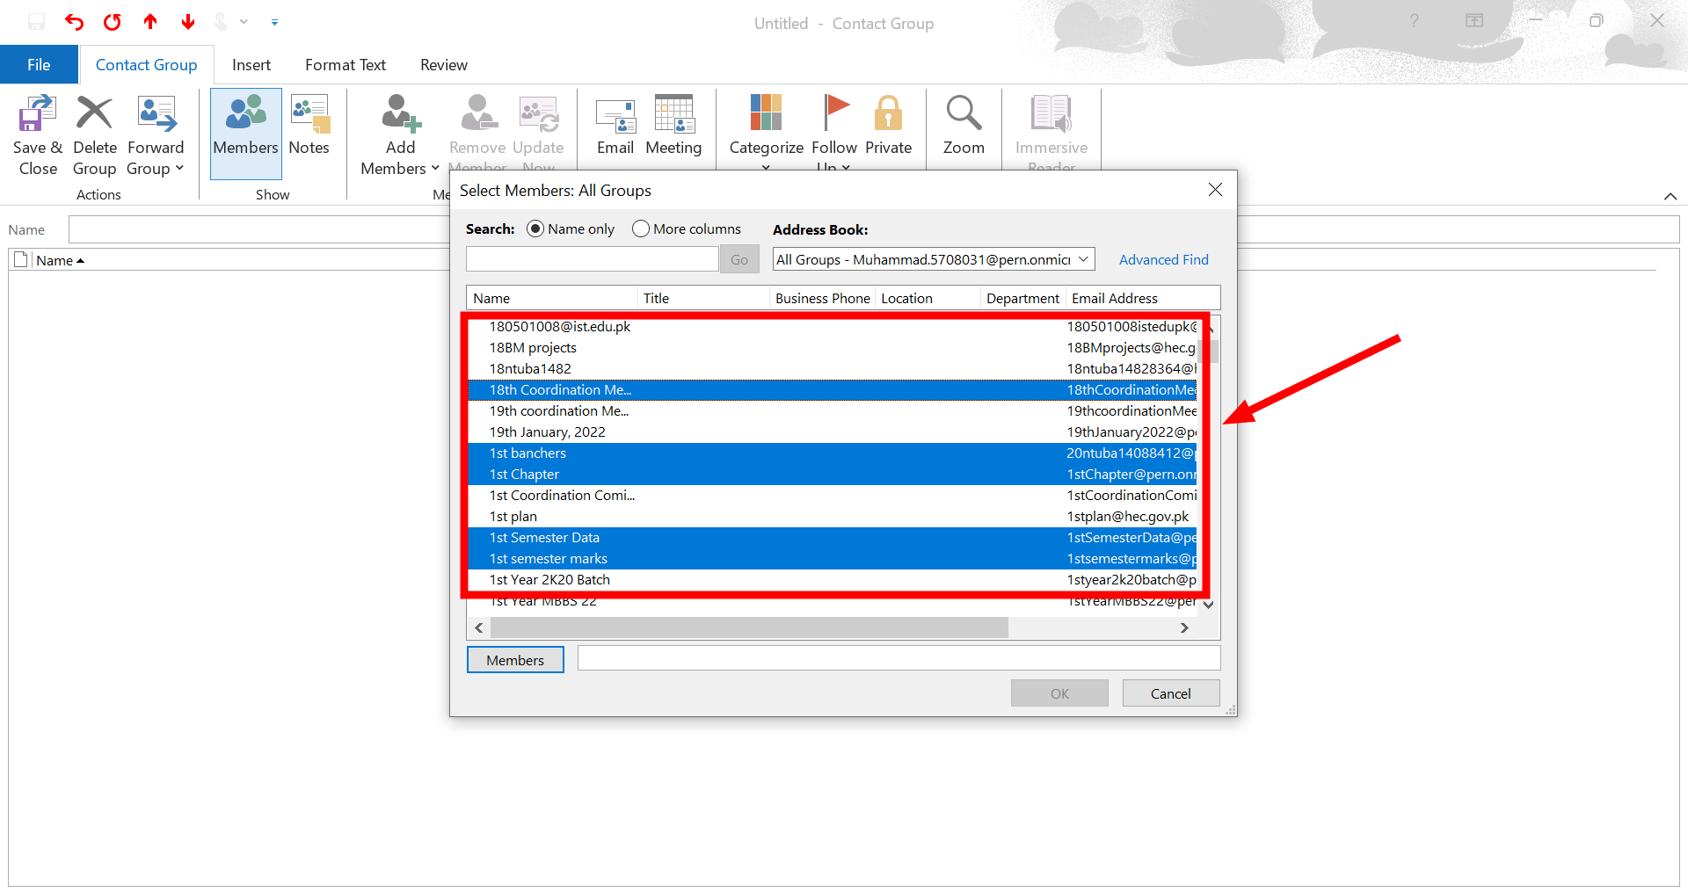Click the Save & Close icon

(38, 114)
